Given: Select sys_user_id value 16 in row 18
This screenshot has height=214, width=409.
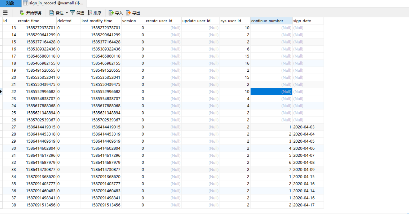Looking at the screenshot, I should pos(235,63).
